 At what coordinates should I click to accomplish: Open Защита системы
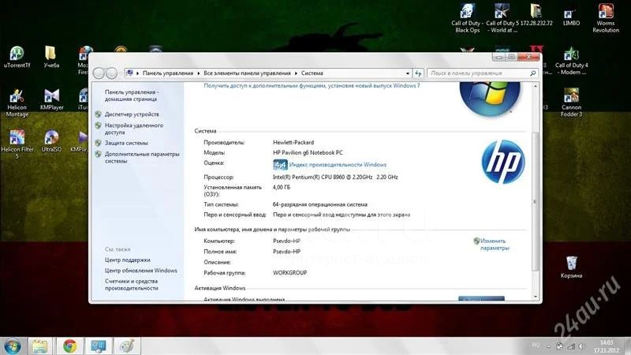(126, 143)
